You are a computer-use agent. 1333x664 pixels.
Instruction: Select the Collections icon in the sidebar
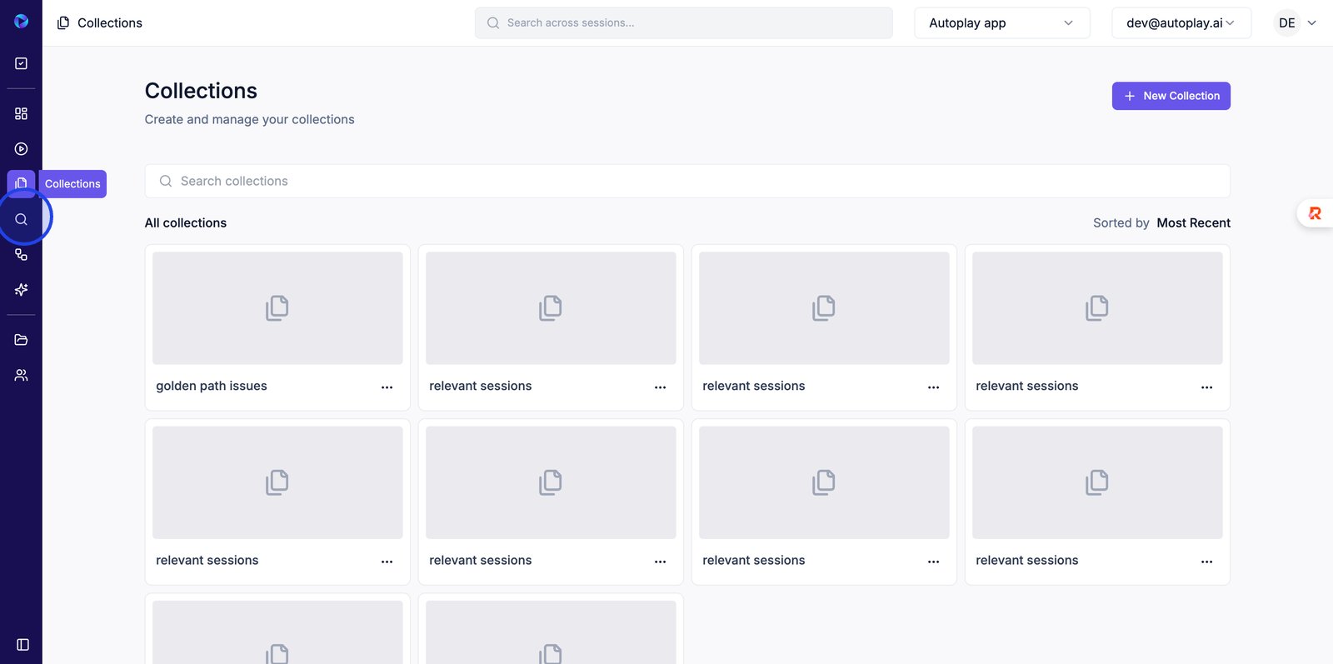[x=22, y=183]
